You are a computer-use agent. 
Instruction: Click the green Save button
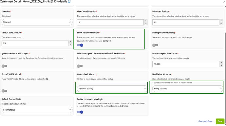coord(220,121)
